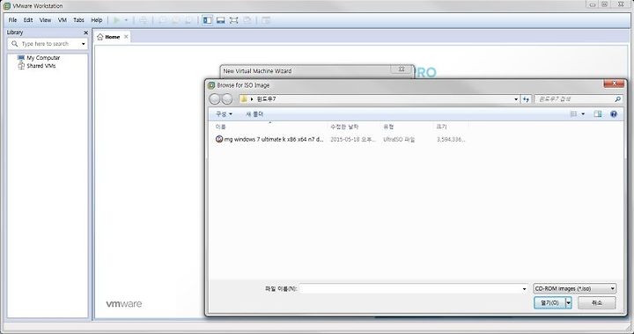Close the New Virtual Machine Wizard window
The width and height of the screenshot is (634, 334).
402,69
